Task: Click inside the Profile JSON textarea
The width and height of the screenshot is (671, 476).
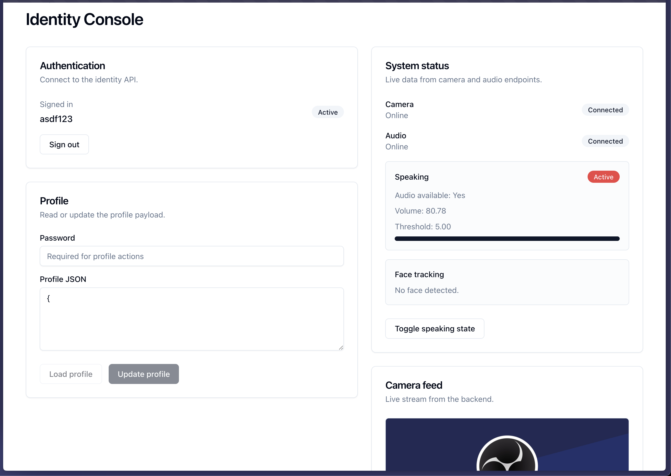Action: tap(192, 318)
